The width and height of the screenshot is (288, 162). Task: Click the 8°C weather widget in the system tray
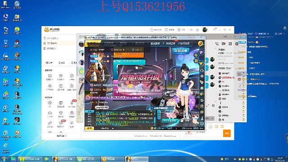coord(225,159)
